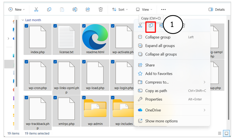Switch to the large icons view in the status bar
Image resolution: width=233 pixels, height=138 pixels.
[226, 133]
